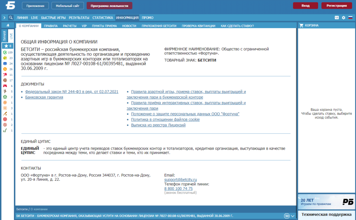Open the Техническая поддержка chat button

326,214
